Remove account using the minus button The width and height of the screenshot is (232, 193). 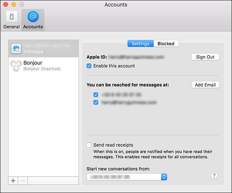pos(22,180)
